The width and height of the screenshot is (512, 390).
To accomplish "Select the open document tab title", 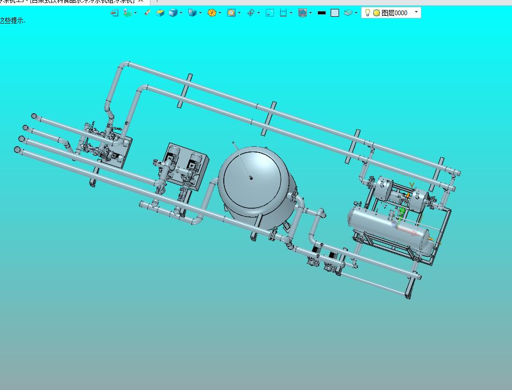I will [68, 1].
